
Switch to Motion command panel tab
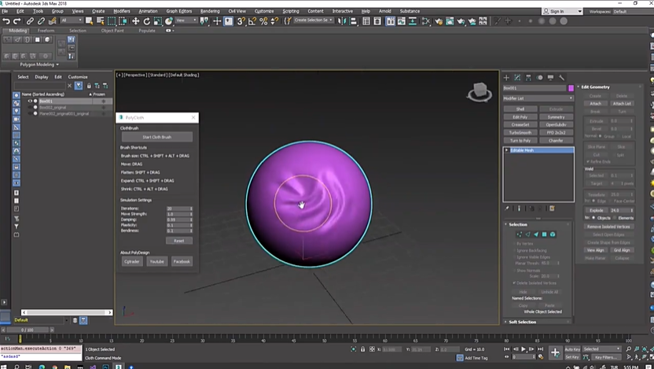click(540, 78)
